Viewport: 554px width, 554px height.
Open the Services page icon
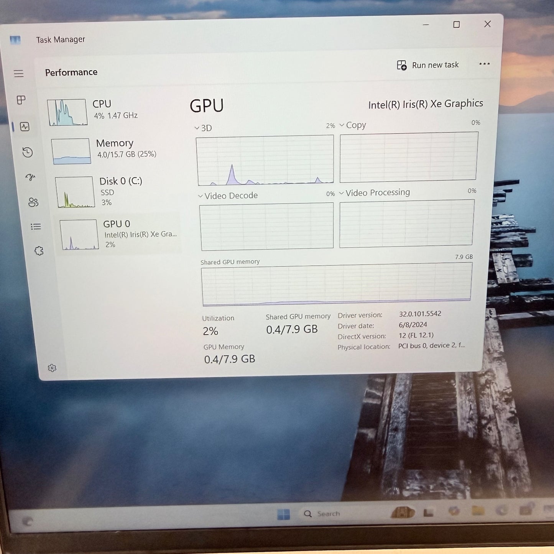[x=39, y=251]
